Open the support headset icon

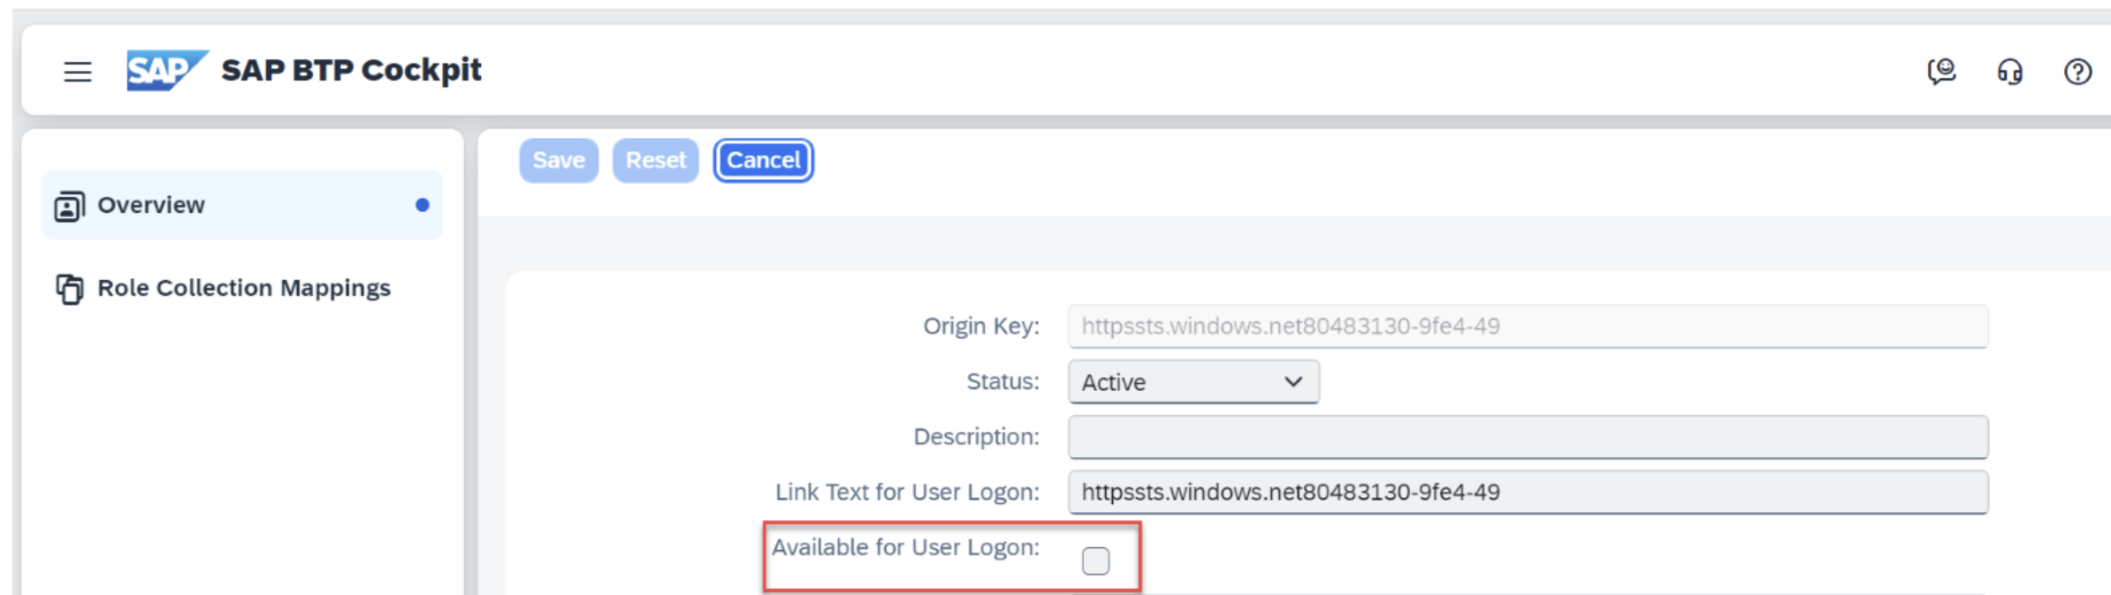click(2009, 71)
